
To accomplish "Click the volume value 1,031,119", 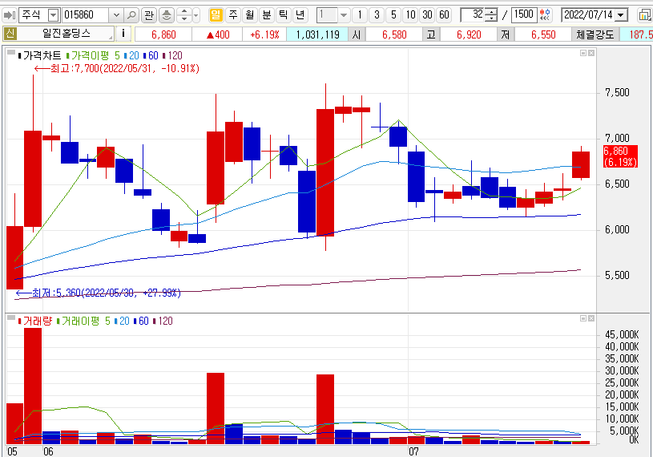I will 318,34.
